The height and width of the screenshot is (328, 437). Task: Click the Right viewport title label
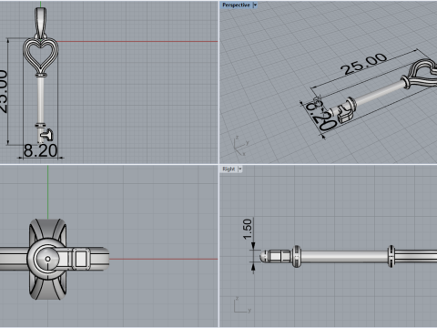pyautogui.click(x=229, y=169)
